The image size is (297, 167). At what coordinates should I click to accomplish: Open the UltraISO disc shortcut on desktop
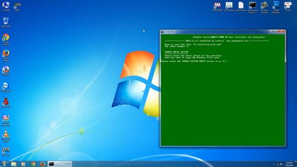click(6, 71)
